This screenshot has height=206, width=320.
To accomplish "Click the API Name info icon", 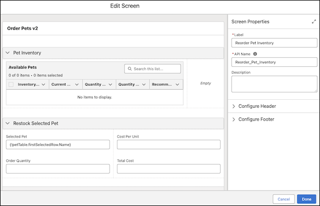I will pyautogui.click(x=255, y=54).
